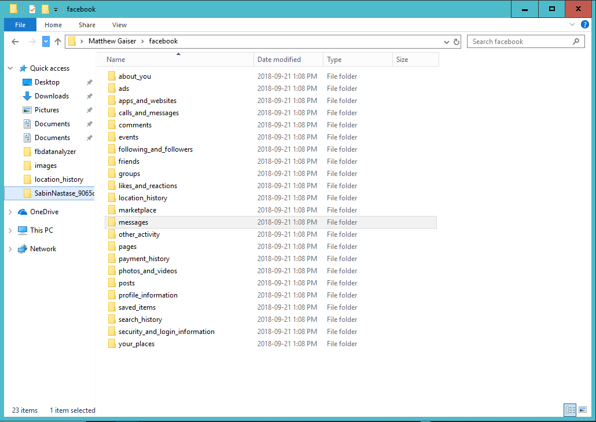Screen dimensions: 596x422
Task: Click the OneDrive cloud icon
Action: [23, 212]
